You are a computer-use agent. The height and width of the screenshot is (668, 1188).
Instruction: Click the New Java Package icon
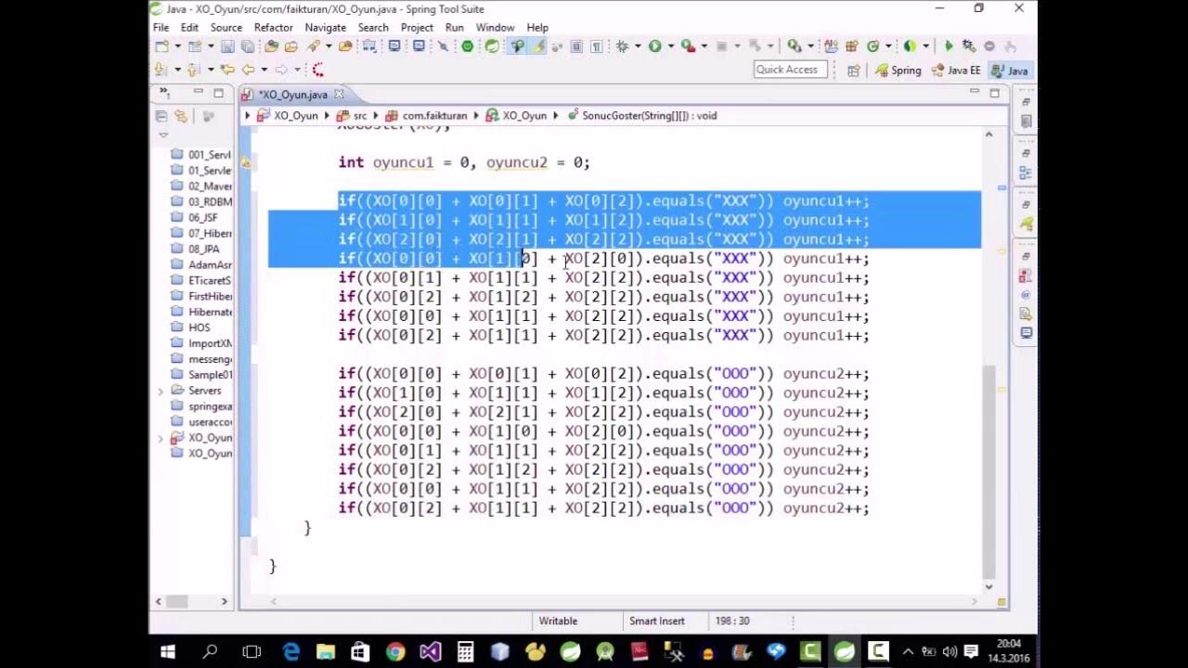(851, 46)
